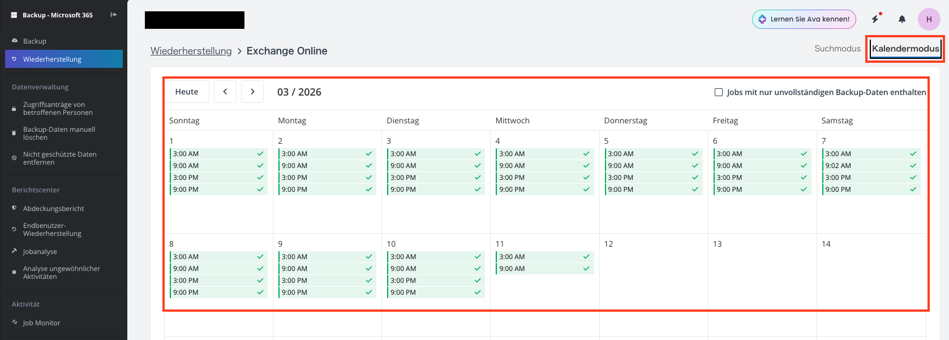Select the 9:00 AM backup on Wednesday 11
The width and height of the screenshot is (949, 340).
(544, 269)
